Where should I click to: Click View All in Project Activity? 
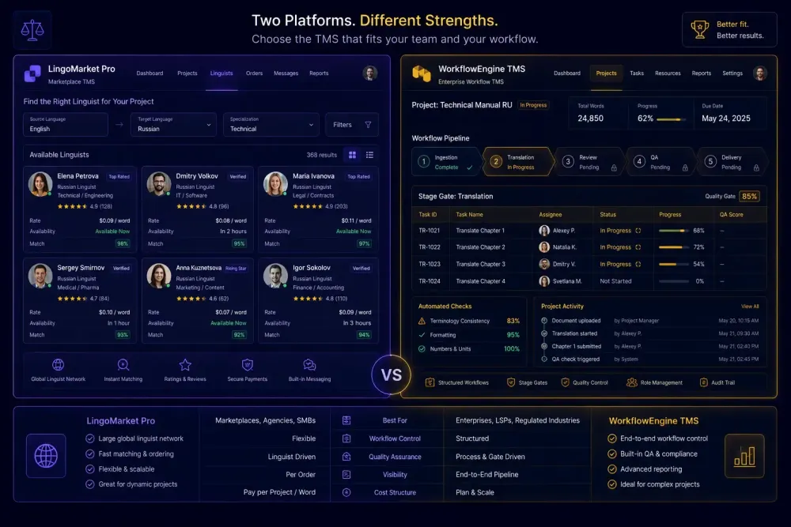750,307
